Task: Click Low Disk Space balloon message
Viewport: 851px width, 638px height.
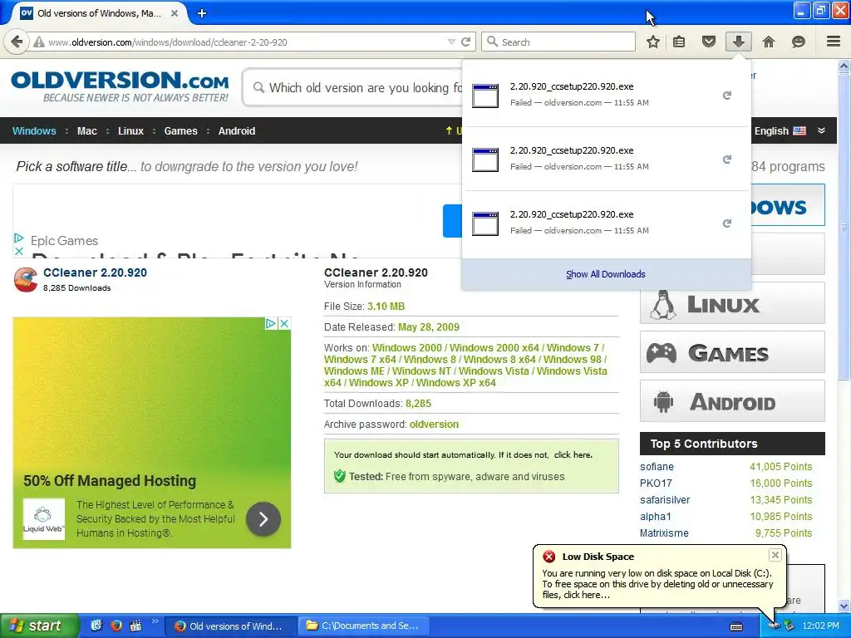Action: coord(657,584)
